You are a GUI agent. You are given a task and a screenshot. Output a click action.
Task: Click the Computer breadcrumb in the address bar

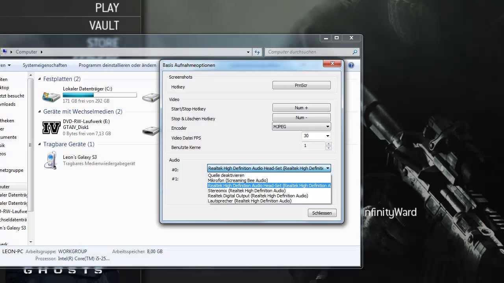tap(26, 52)
